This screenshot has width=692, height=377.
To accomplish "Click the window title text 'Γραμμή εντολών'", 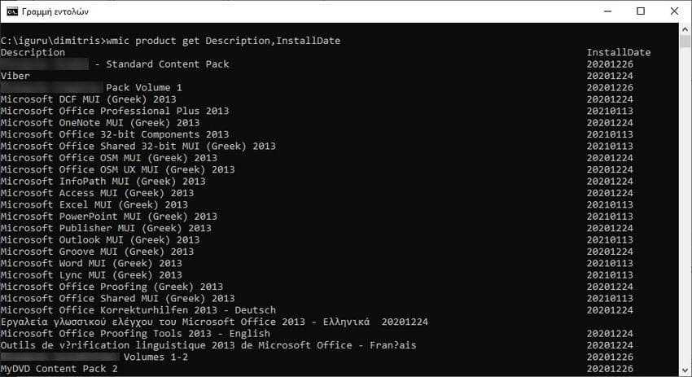I will click(55, 12).
